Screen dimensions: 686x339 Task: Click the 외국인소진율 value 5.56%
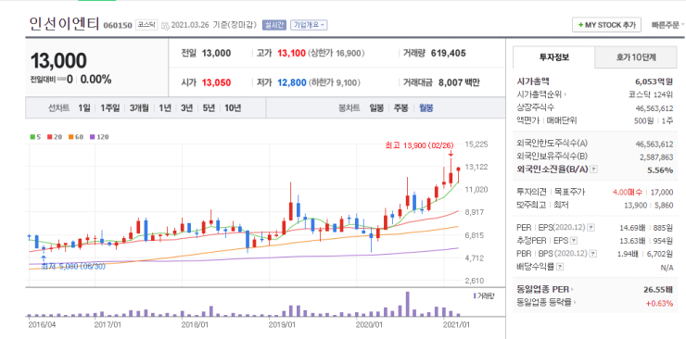pyautogui.click(x=661, y=169)
